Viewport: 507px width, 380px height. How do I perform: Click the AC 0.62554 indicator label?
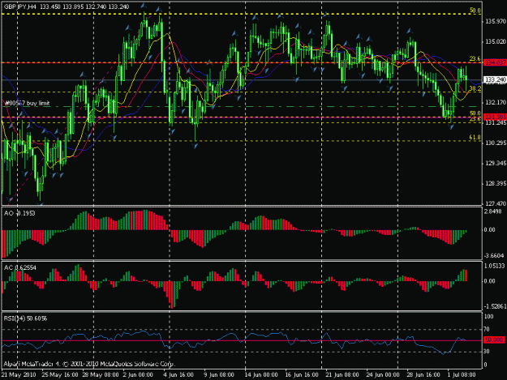coord(20,267)
